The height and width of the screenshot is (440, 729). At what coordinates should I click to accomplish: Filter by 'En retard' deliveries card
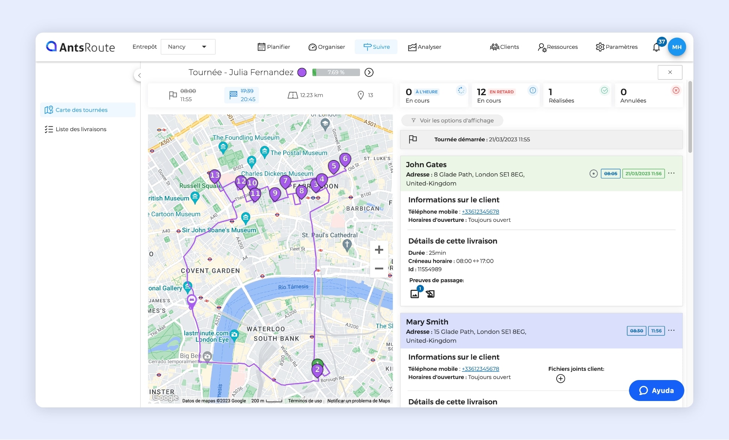(505, 96)
